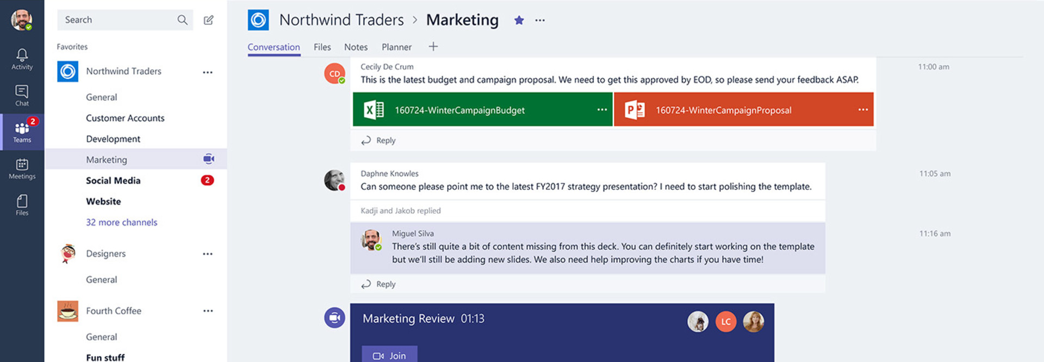Click the Marketing Review meeting title
The width and height of the screenshot is (1044, 362).
(x=408, y=319)
